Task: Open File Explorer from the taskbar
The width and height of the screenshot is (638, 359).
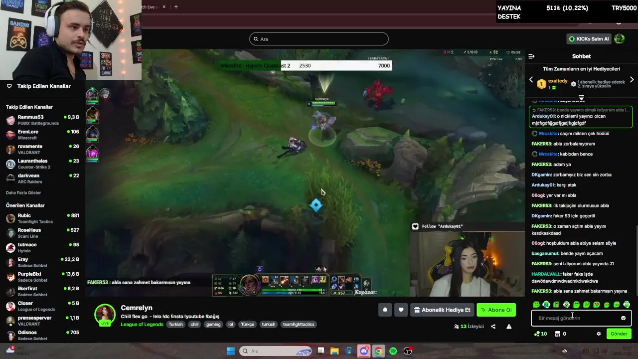Action: point(334,351)
